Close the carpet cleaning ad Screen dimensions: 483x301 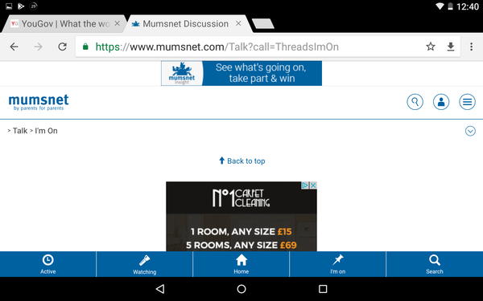point(313,185)
